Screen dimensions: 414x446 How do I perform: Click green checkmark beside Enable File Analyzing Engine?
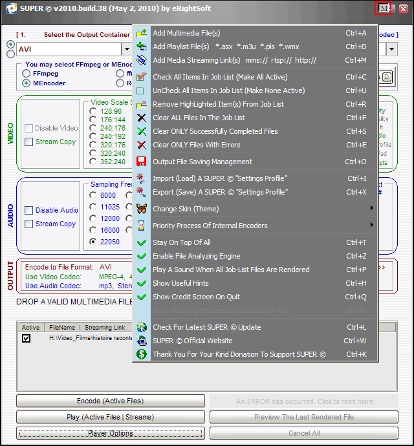coord(142,256)
